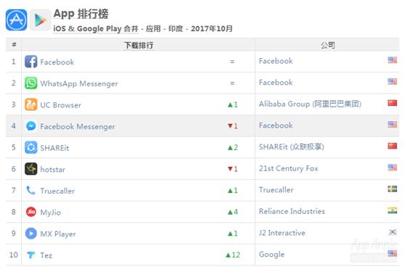Click the hotstar app icon

pos(31,169)
